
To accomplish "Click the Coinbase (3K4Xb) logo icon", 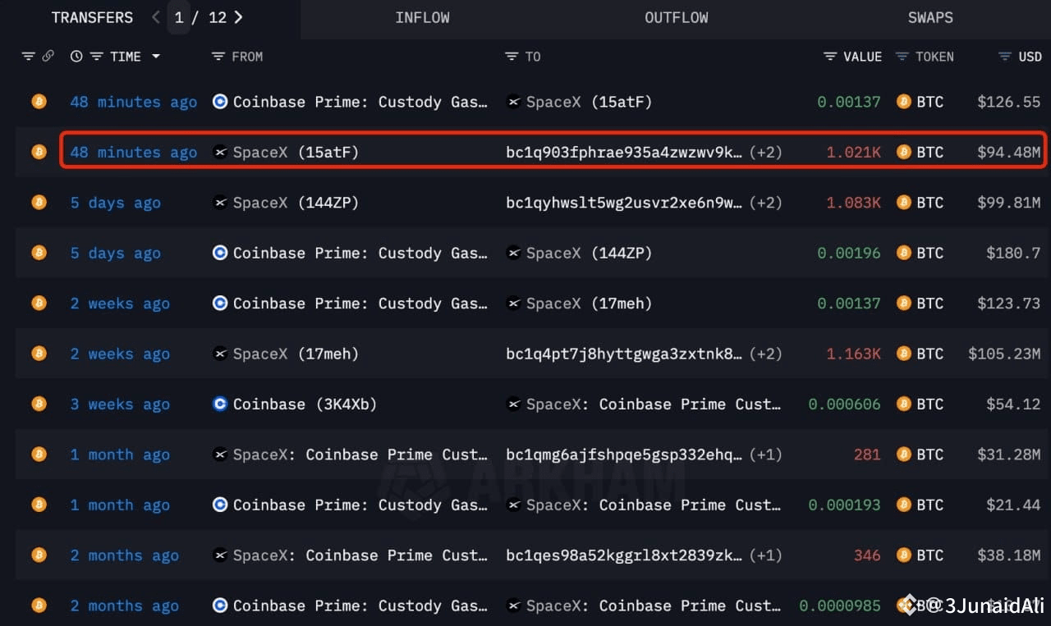I will pos(220,404).
